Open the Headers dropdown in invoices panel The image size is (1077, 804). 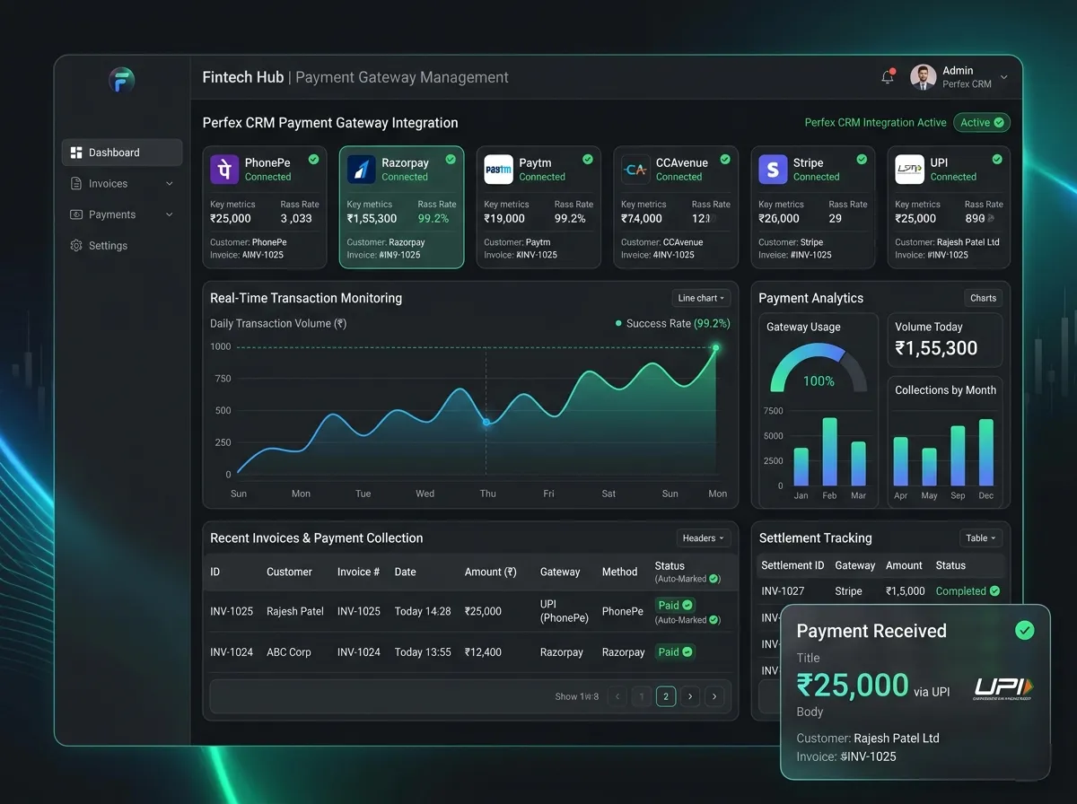point(703,537)
